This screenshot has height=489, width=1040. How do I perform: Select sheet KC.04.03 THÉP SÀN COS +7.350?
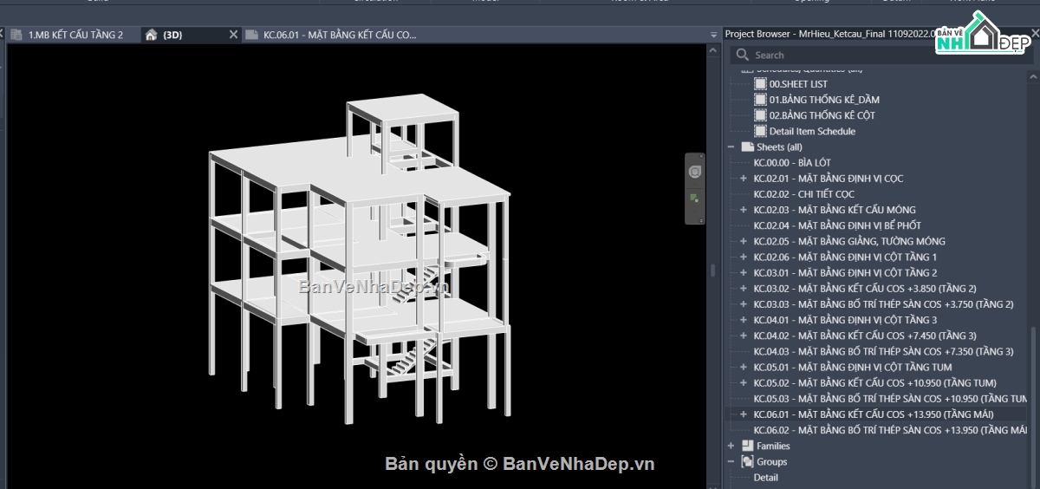click(883, 351)
